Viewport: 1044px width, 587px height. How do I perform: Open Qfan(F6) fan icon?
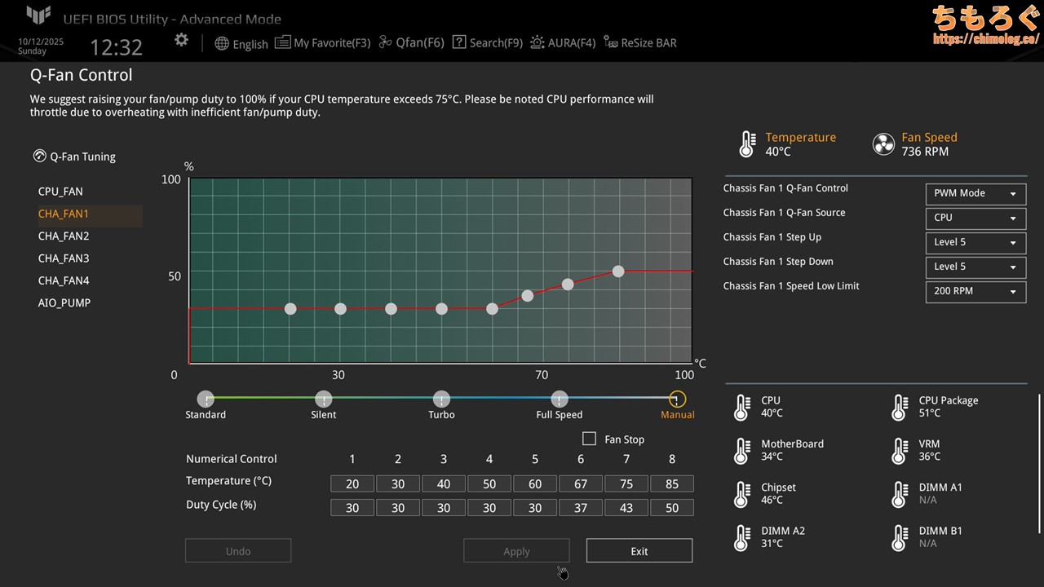(387, 42)
